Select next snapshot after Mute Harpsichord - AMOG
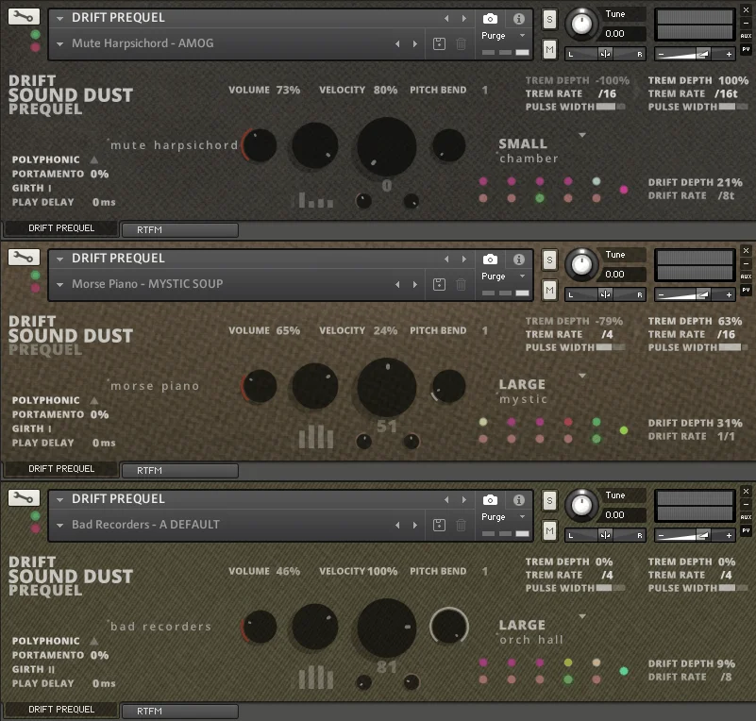756x721 pixels. [415, 43]
